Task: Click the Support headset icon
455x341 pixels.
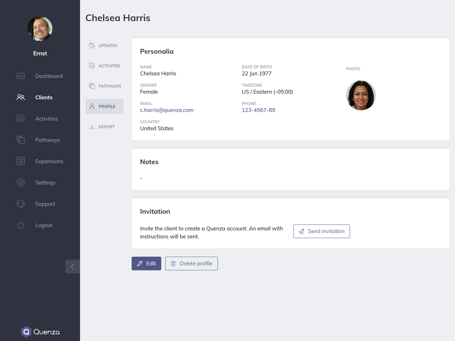Action: click(x=20, y=204)
